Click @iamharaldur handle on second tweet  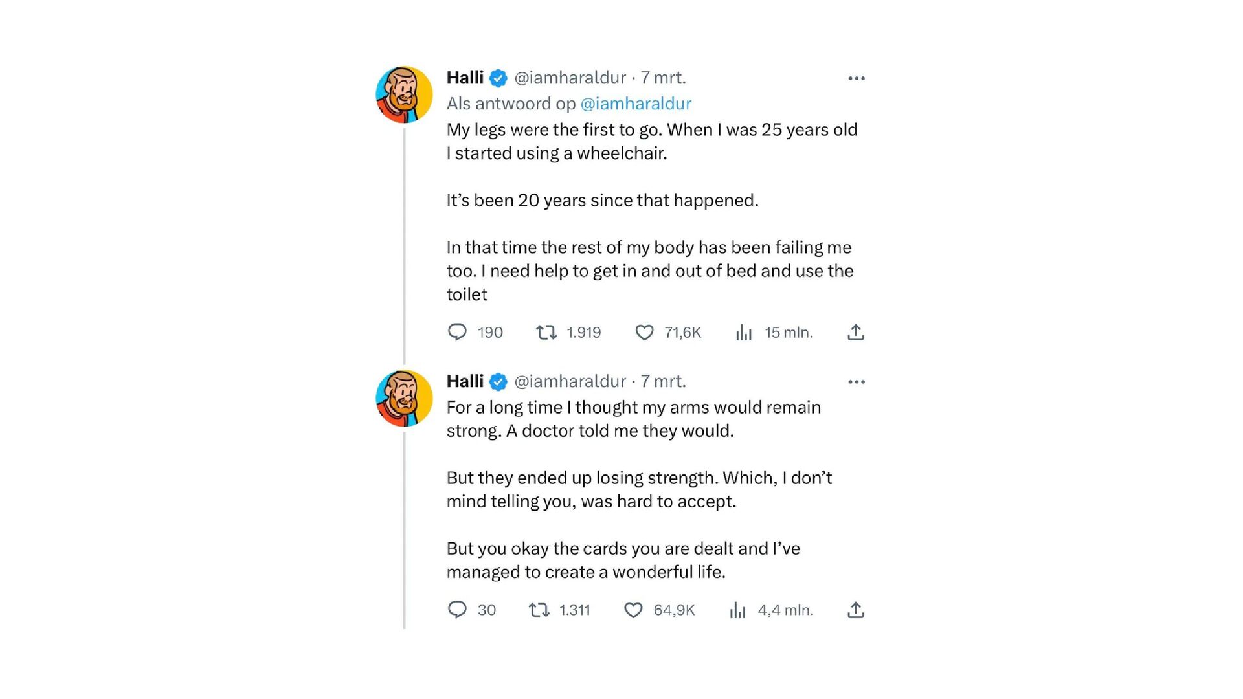(x=570, y=381)
